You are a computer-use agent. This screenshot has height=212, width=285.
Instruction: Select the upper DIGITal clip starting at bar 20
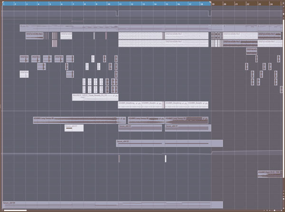[240, 36]
